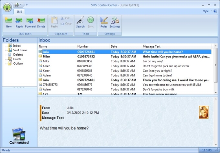The height and width of the screenshot is (153, 220).
Task: Click preview pane scrollbar down arrow
Action: click(216, 145)
